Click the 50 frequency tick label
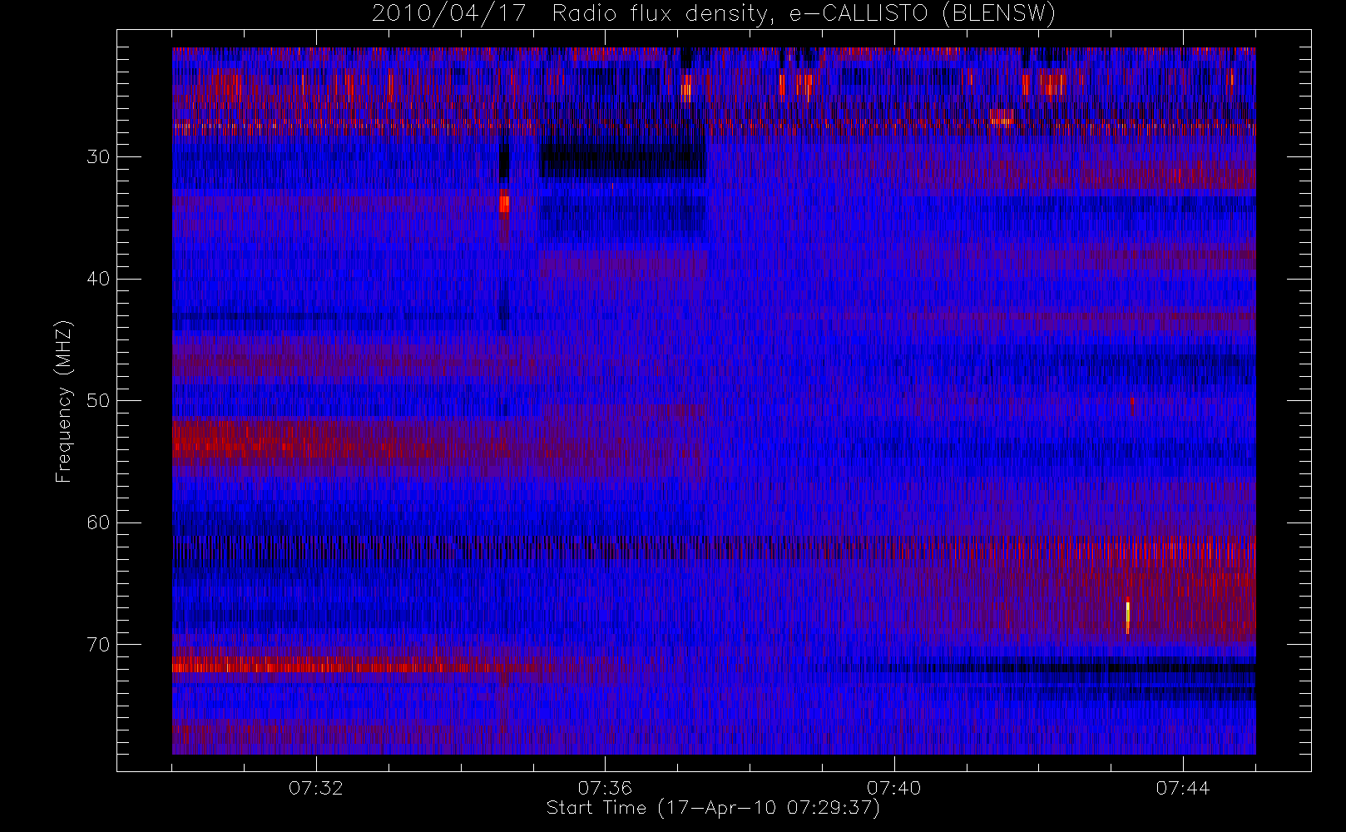The height and width of the screenshot is (832, 1346). [x=98, y=400]
